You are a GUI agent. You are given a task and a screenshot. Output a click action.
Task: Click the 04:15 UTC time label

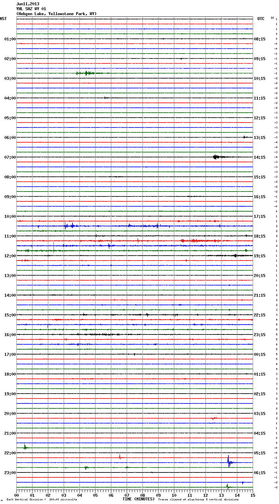(x=260, y=433)
